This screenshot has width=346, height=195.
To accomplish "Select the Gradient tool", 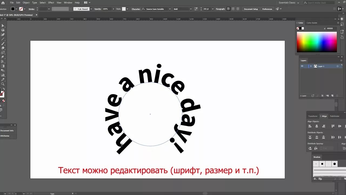I will (x=3, y=66).
